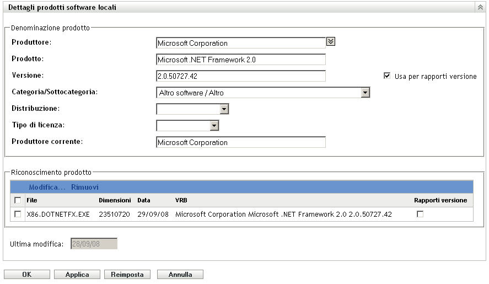Focus the Prodotto text field
Image resolution: width=489 pixels, height=284 pixels.
(241, 60)
